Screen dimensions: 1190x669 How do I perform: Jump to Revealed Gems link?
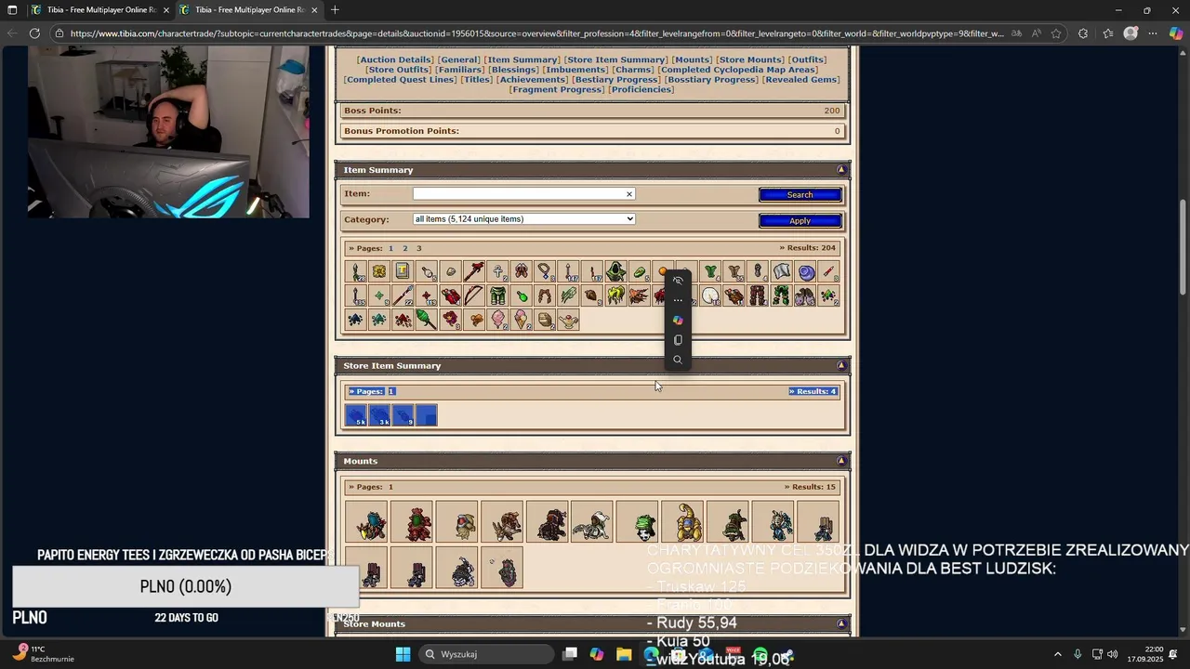point(800,80)
